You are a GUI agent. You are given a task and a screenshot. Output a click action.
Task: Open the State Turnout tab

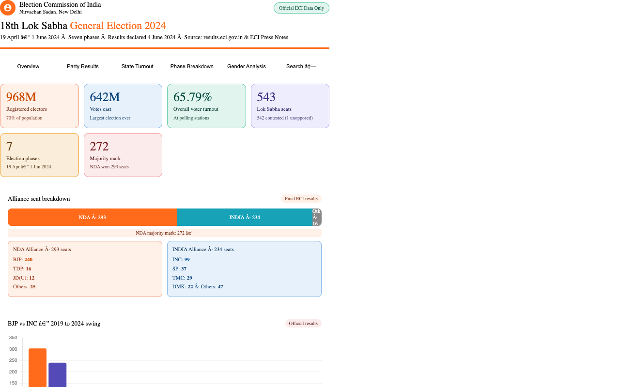tap(138, 66)
